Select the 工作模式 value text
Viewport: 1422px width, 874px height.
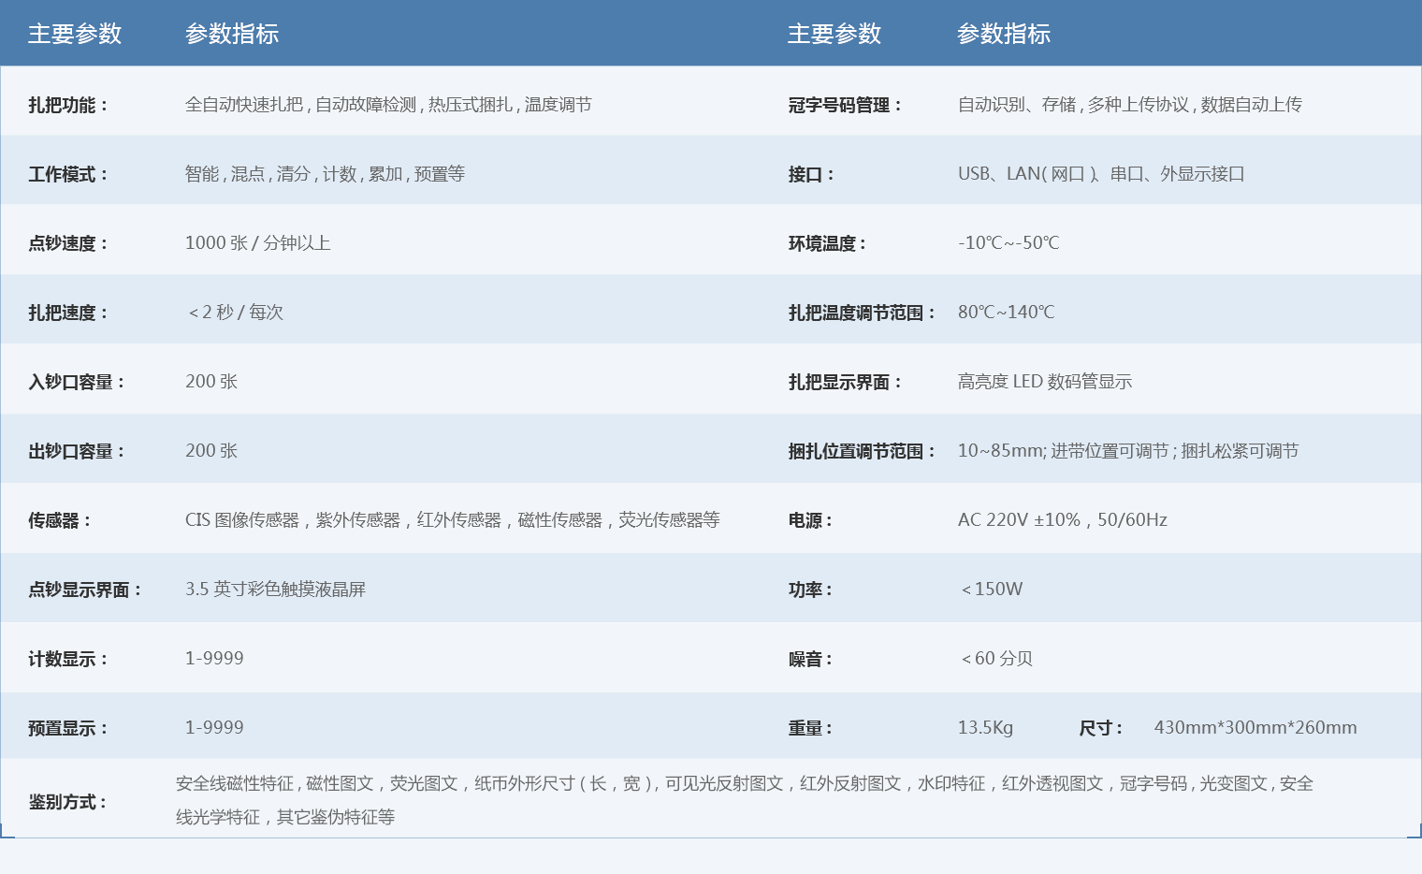click(x=325, y=174)
